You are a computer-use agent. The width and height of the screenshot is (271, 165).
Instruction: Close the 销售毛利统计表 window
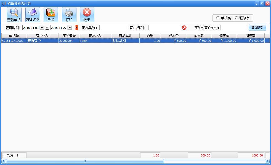click(x=267, y=4)
